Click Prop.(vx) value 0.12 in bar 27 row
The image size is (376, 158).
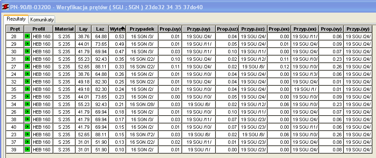click(x=279, y=67)
